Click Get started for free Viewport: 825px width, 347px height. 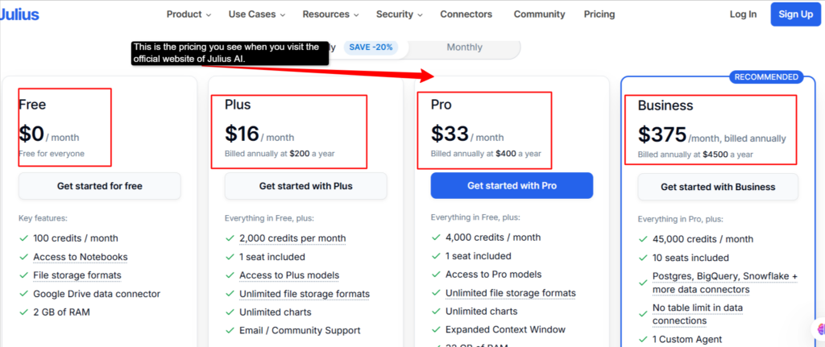99,186
